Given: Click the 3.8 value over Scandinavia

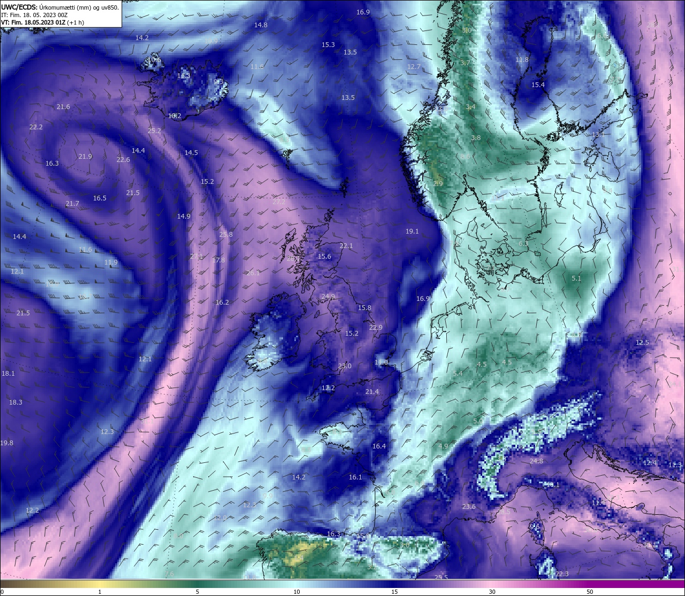Looking at the screenshot, I should (476, 138).
